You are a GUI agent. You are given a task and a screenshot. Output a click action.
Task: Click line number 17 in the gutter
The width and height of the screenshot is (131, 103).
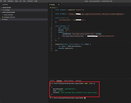point(51,42)
